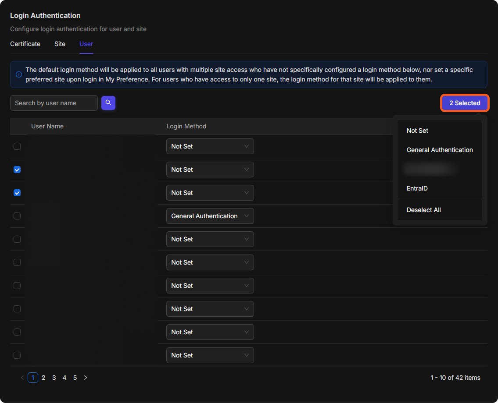Open the ninth row's Not Set dropdown
This screenshot has width=498, height=403.
pos(210,332)
